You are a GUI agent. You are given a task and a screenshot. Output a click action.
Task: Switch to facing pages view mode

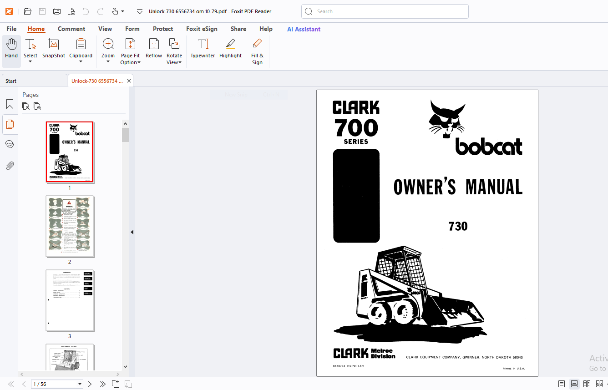coord(587,384)
